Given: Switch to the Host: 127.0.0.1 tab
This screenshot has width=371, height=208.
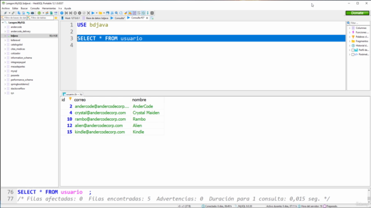Looking at the screenshot, I should (x=70, y=18).
